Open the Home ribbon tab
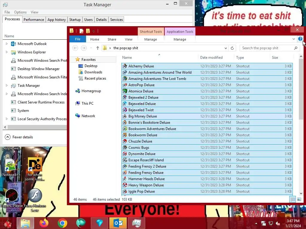This screenshot has width=306, height=229. tap(95, 39)
